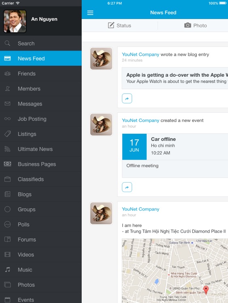Image resolution: width=228 pixels, height=303 pixels.
Task: Open Videos section
Action: pos(40,254)
